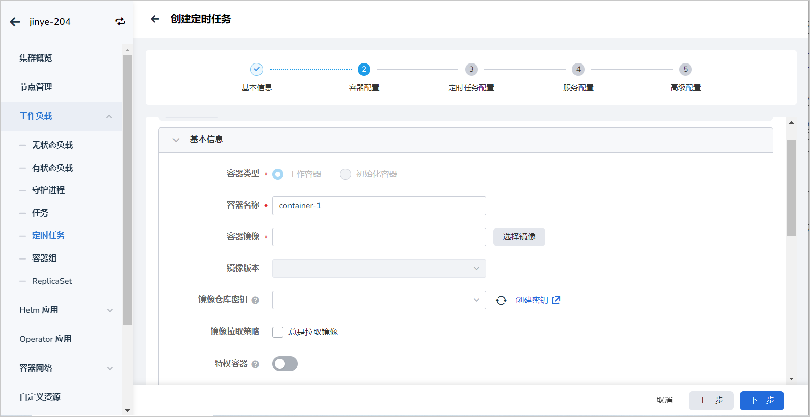Image resolution: width=810 pixels, height=417 pixels.
Task: Click the completed 基本信息 step checkmark
Action: (x=256, y=69)
